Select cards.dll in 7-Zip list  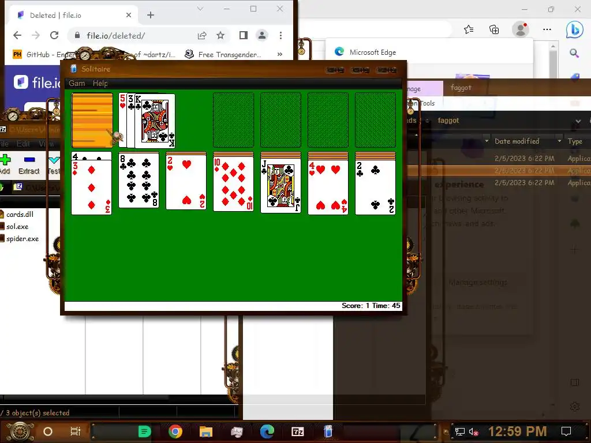[x=20, y=215]
